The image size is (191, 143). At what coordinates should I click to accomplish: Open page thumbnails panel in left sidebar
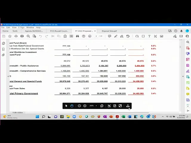3,43
